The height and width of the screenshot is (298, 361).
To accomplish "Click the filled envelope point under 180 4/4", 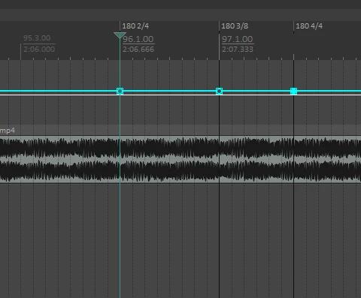I will click(293, 91).
